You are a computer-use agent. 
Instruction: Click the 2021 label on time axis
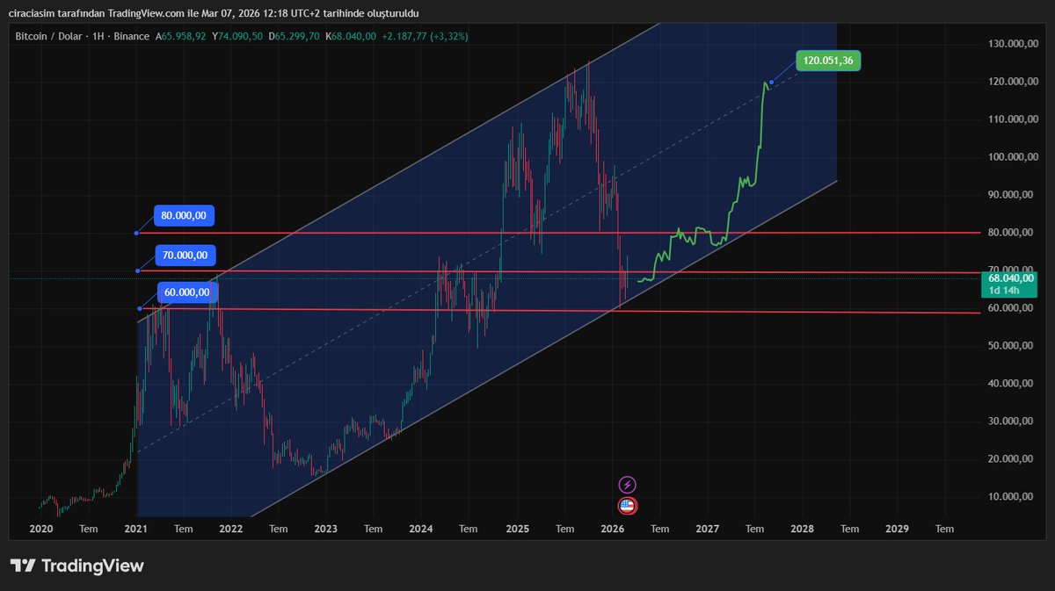pyautogui.click(x=135, y=530)
